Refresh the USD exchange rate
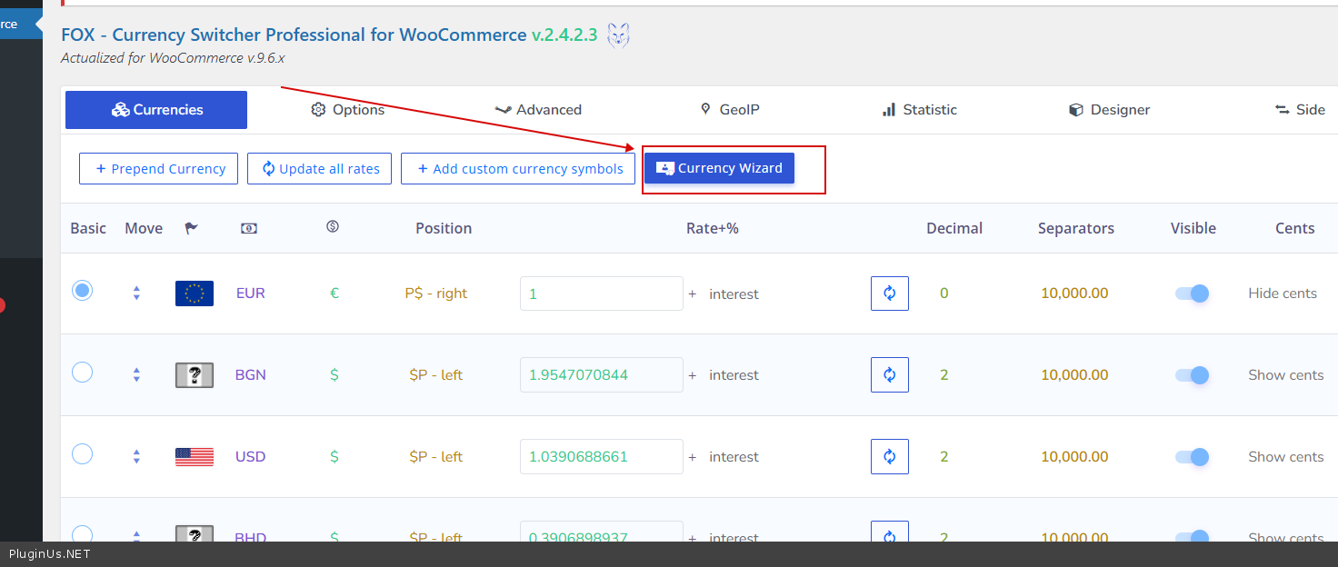1338x567 pixels. [889, 456]
